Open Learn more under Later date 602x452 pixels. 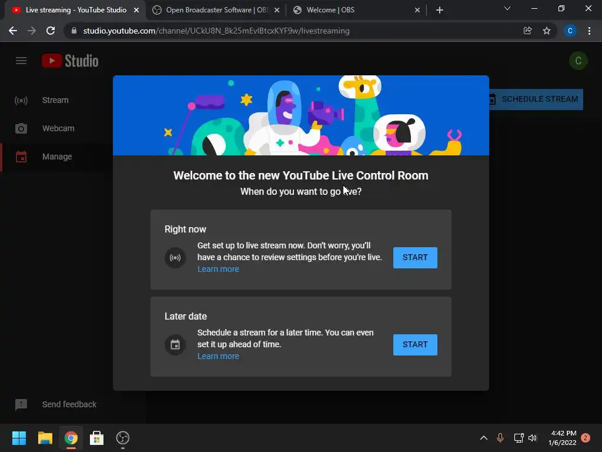tap(218, 356)
